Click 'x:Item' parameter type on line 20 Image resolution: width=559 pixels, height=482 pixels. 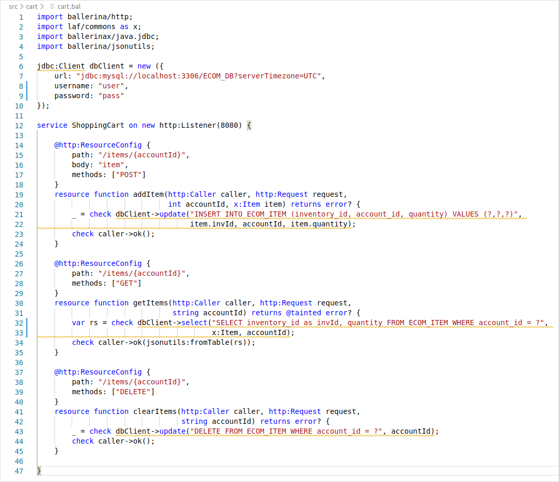click(x=247, y=204)
